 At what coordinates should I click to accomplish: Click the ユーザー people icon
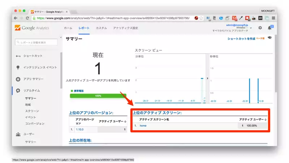pyautogui.click(x=18, y=134)
